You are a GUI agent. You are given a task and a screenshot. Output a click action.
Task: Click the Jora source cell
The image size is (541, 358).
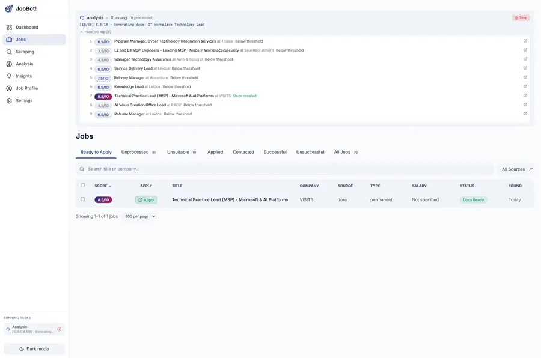click(342, 199)
